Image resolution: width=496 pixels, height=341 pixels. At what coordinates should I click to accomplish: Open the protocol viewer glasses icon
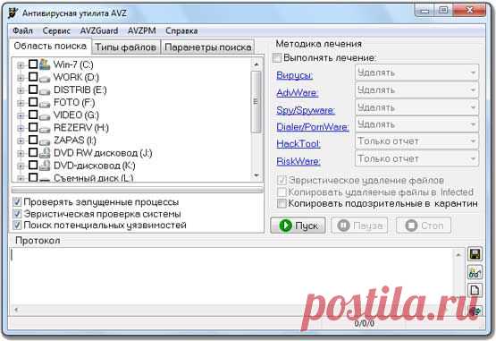[475, 273]
